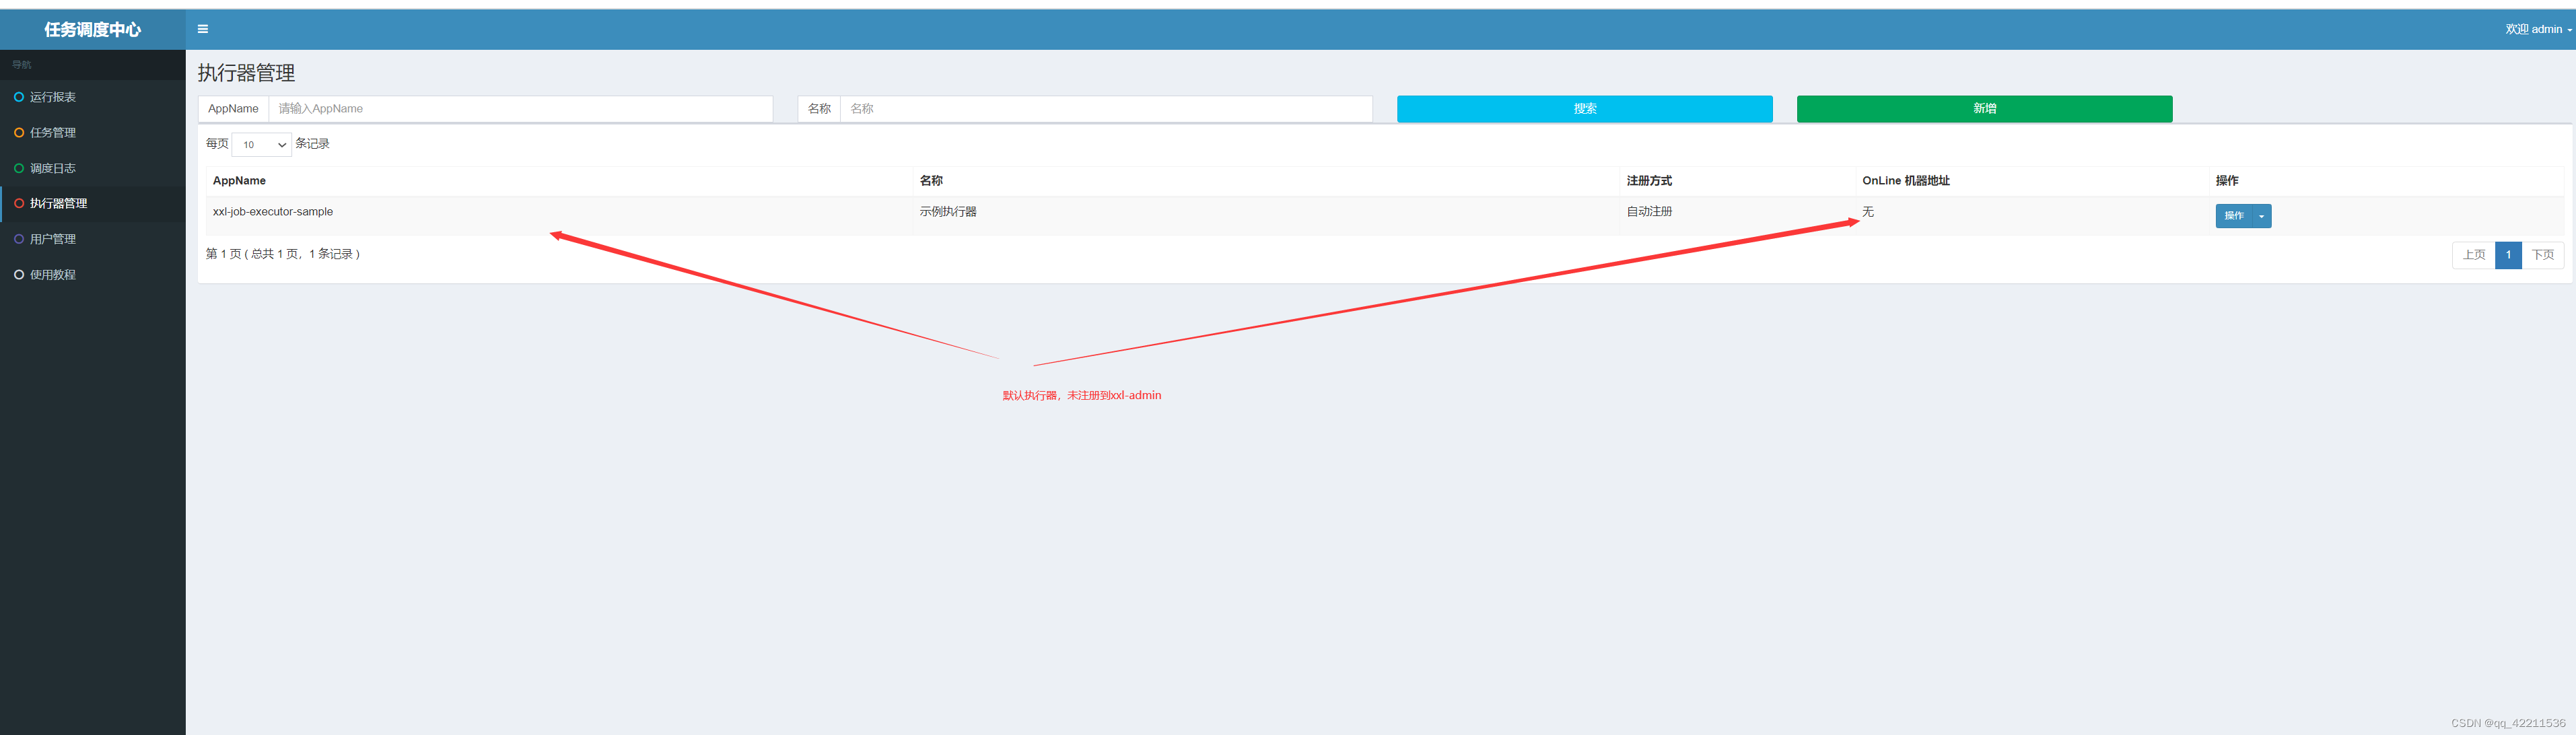Select page 1 in pagination
The height and width of the screenshot is (735, 2576).
tap(2508, 255)
